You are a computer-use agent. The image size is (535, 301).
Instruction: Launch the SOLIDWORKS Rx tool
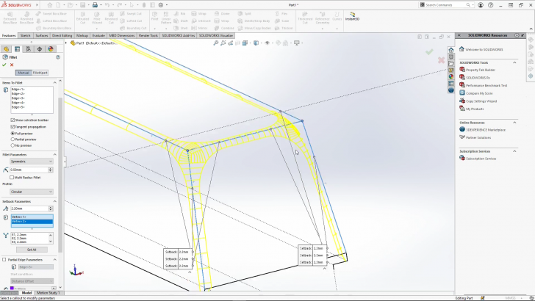pos(477,77)
